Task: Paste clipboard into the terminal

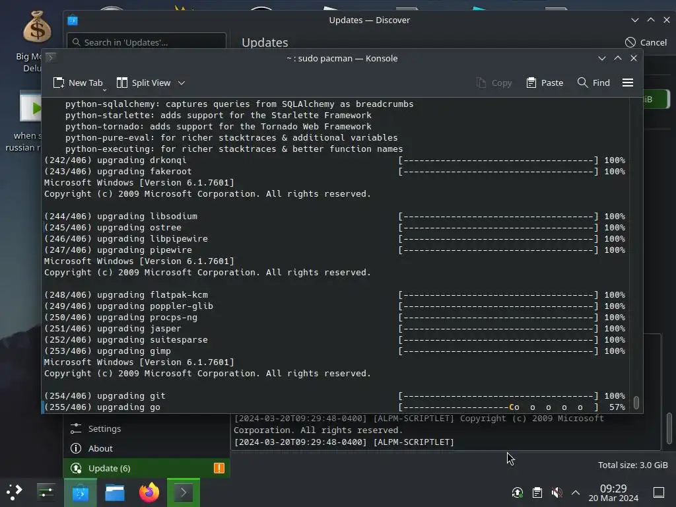Action: [x=545, y=83]
